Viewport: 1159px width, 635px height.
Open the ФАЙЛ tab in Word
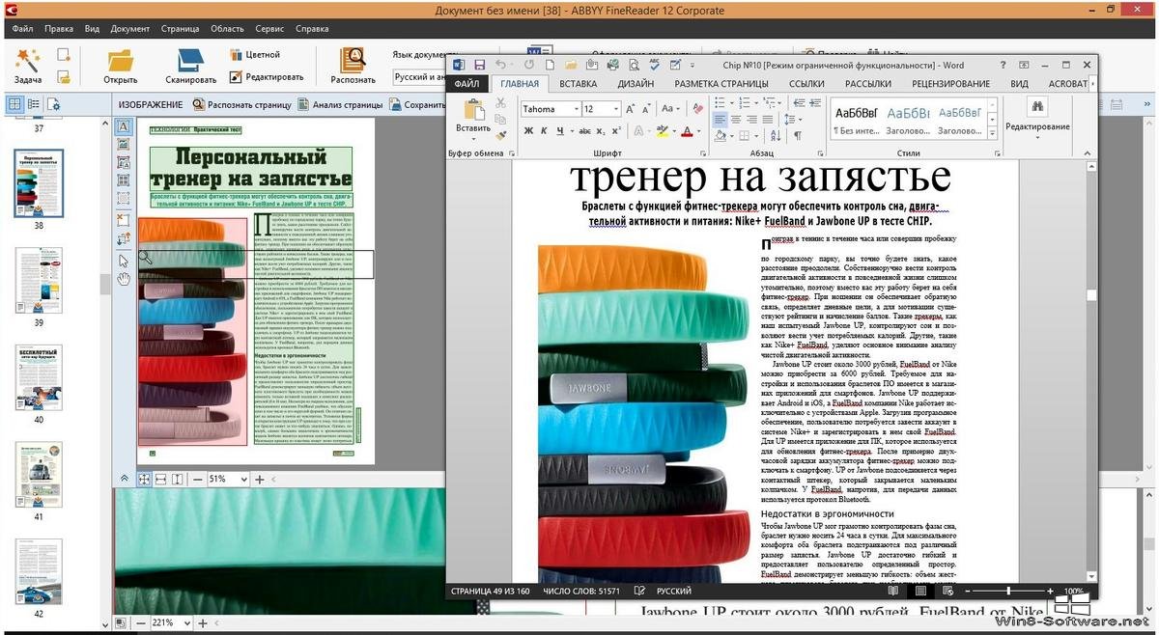click(466, 84)
